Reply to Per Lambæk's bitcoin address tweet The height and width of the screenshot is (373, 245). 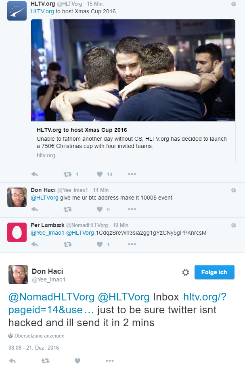point(35,244)
